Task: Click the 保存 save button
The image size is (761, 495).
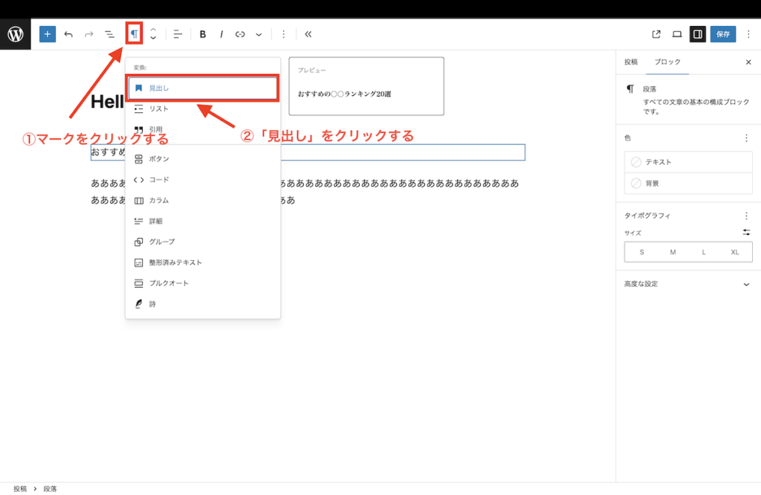Action: pyautogui.click(x=719, y=33)
